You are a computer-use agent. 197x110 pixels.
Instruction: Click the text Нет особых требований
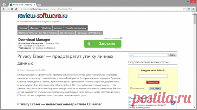(43, 48)
